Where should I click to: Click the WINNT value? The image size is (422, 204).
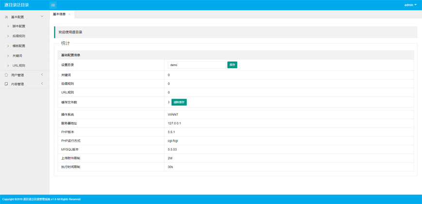[173, 115]
